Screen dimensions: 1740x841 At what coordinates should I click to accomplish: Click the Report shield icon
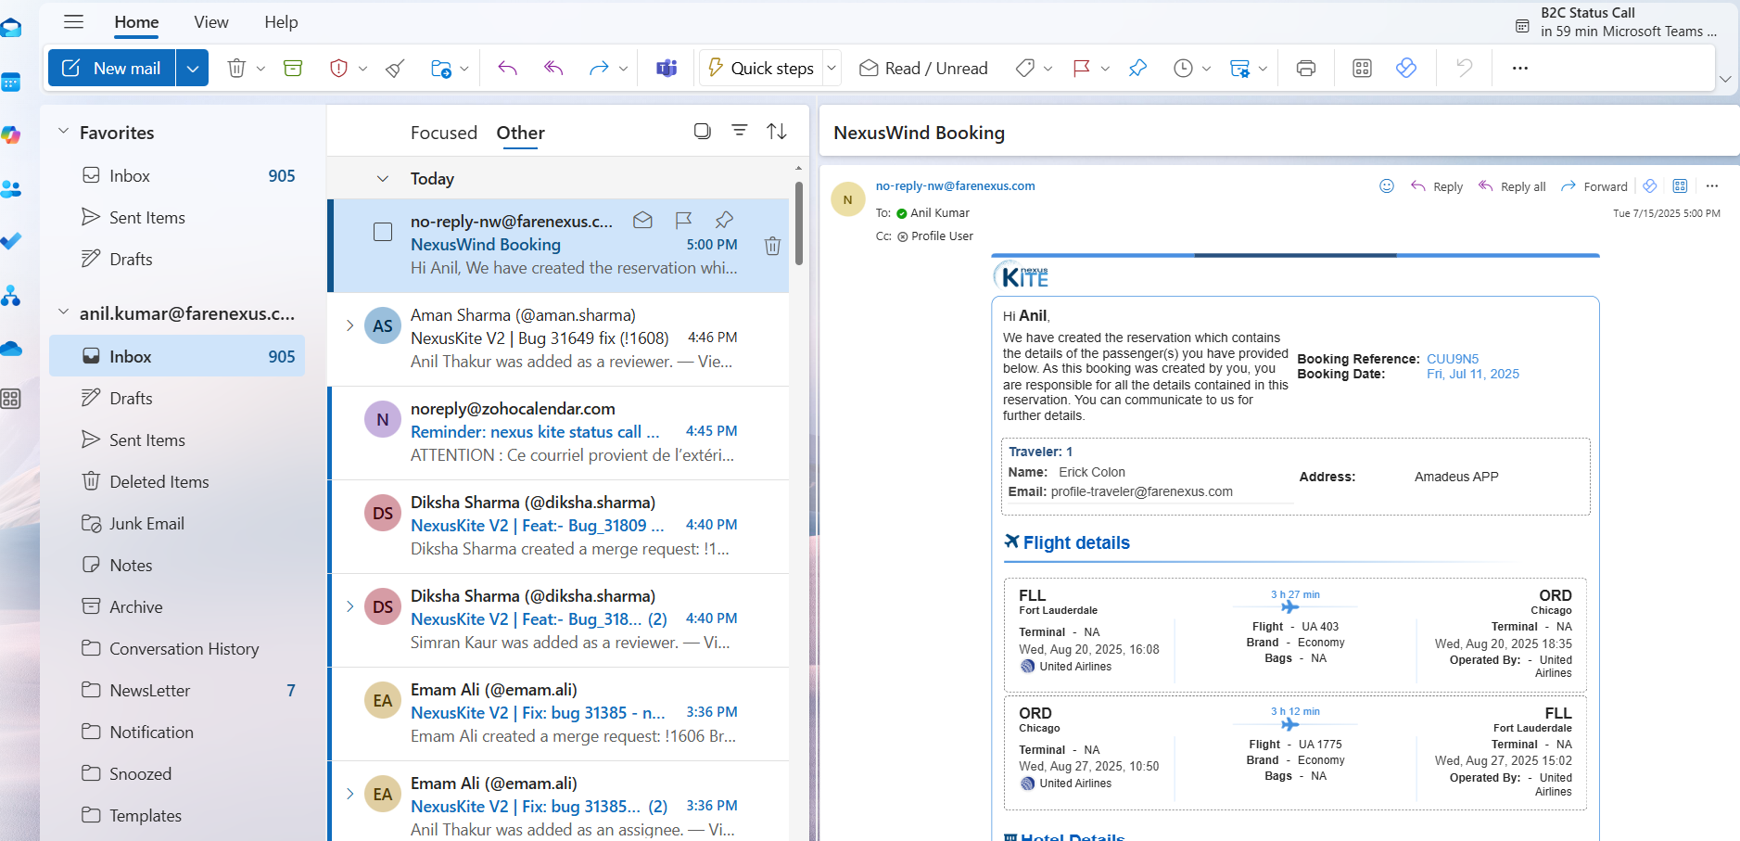pyautogui.click(x=338, y=68)
